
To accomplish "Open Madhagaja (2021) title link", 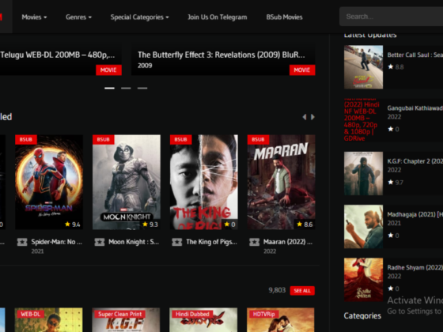I will pyautogui.click(x=415, y=214).
